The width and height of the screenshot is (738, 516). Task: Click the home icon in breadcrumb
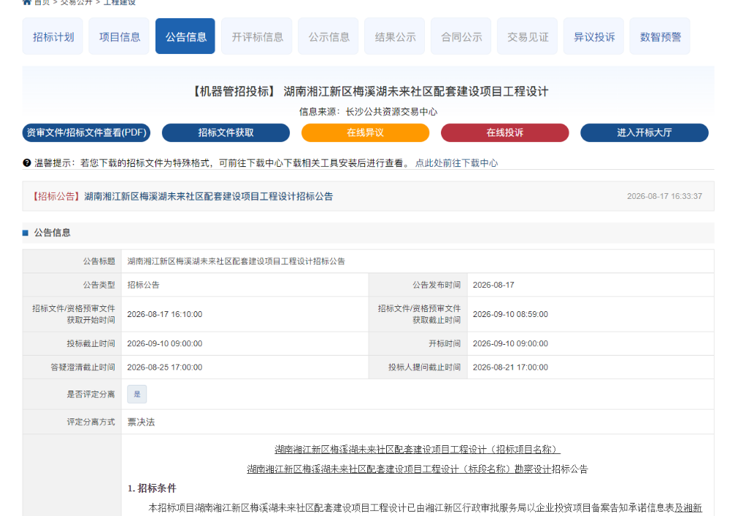pyautogui.click(x=27, y=2)
